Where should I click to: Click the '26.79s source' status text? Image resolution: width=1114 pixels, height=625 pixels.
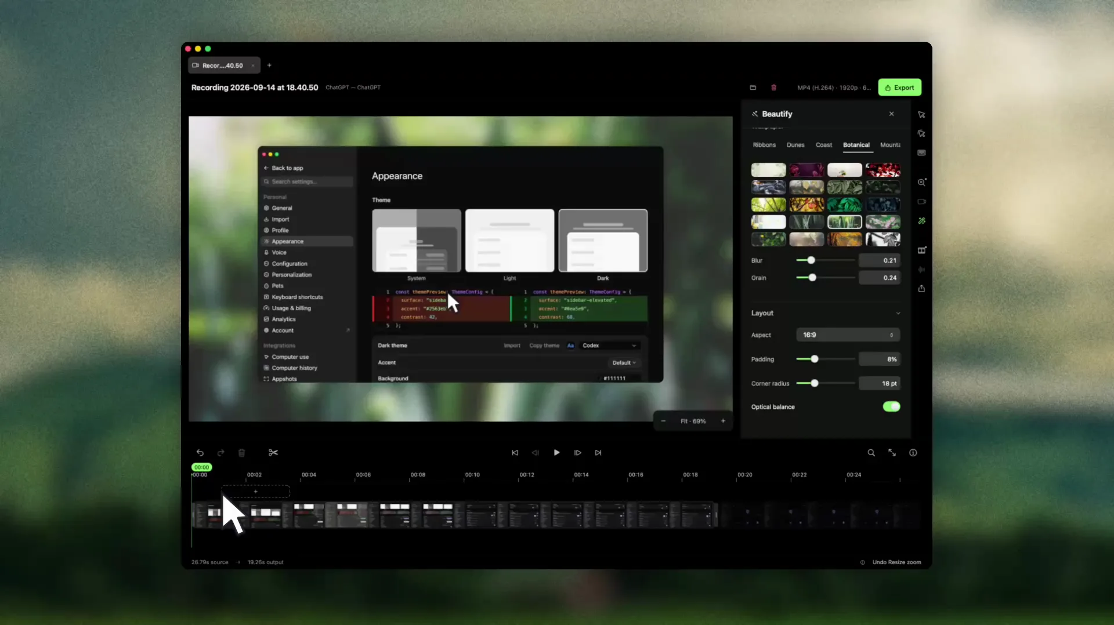(x=210, y=562)
